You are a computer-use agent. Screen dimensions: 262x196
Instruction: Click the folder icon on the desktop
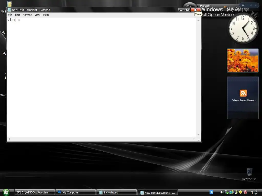tap(9, 4)
